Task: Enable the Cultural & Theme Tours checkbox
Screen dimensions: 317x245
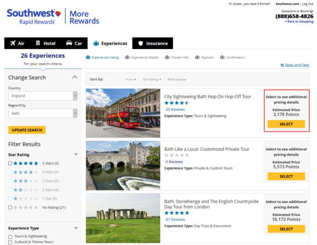Action: pyautogui.click(x=10, y=242)
